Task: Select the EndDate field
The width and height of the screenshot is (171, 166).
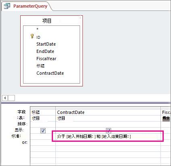Action: (x=45, y=51)
